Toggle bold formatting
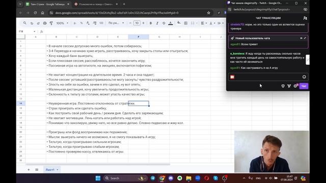Viewport: 326px width, 183px height. click(151, 23)
